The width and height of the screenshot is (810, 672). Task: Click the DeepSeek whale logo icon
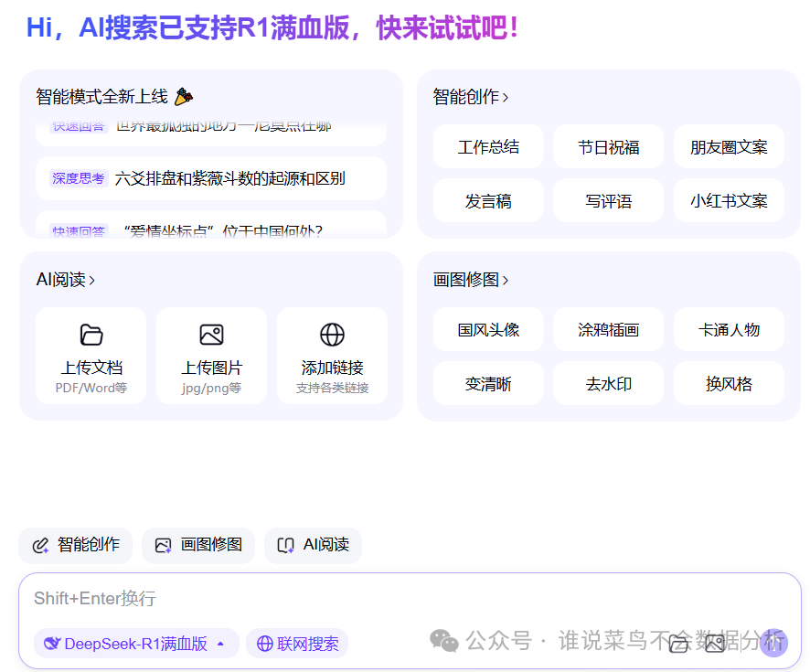tap(52, 644)
